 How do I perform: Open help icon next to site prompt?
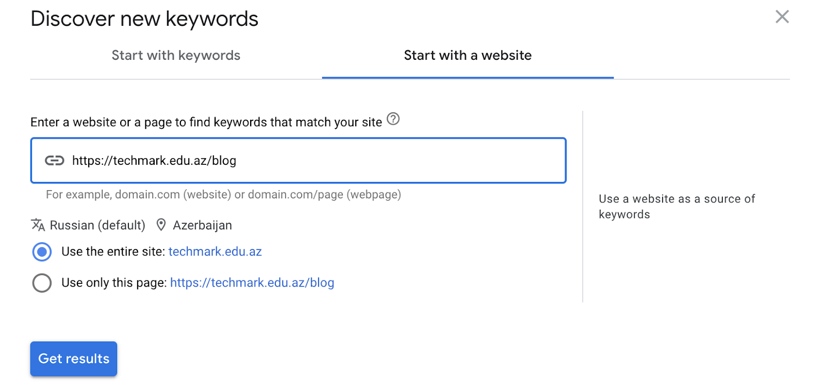393,119
